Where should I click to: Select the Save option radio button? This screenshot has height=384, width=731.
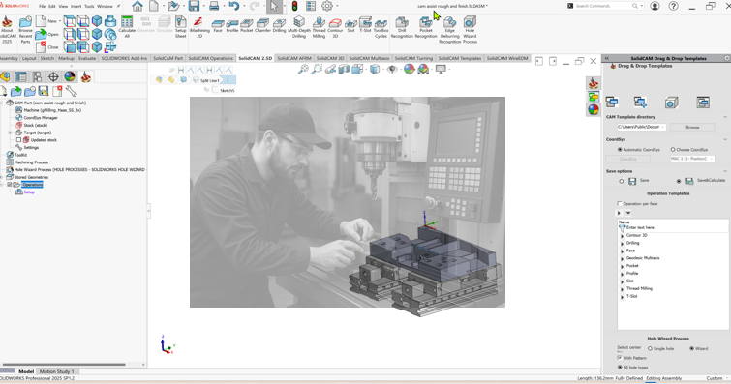pos(621,181)
